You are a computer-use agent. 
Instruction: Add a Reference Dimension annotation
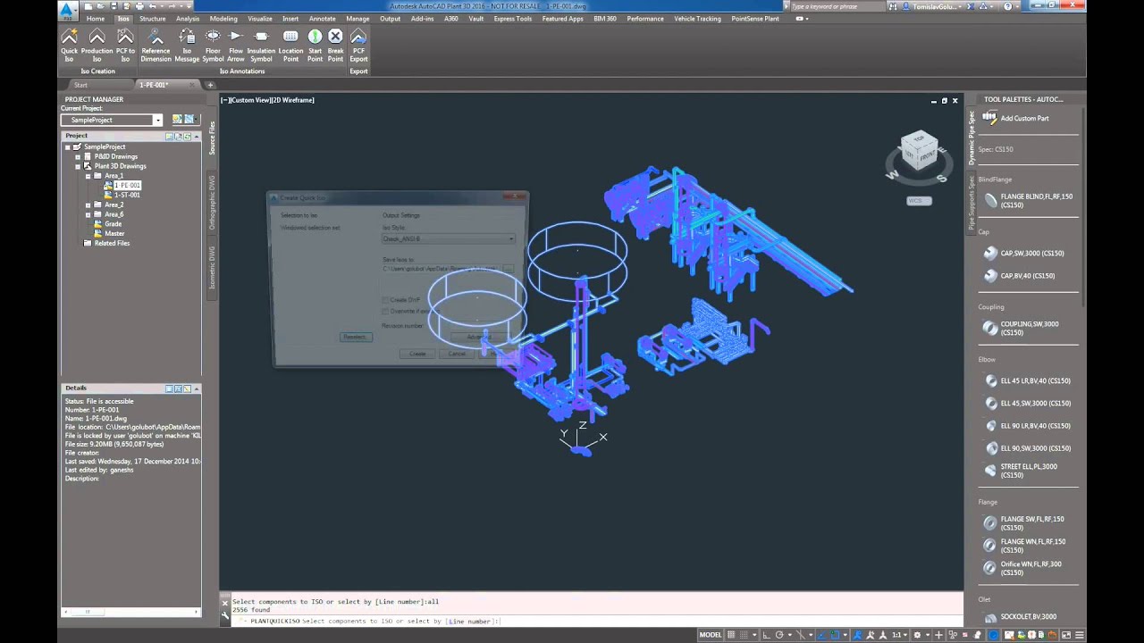click(x=156, y=45)
